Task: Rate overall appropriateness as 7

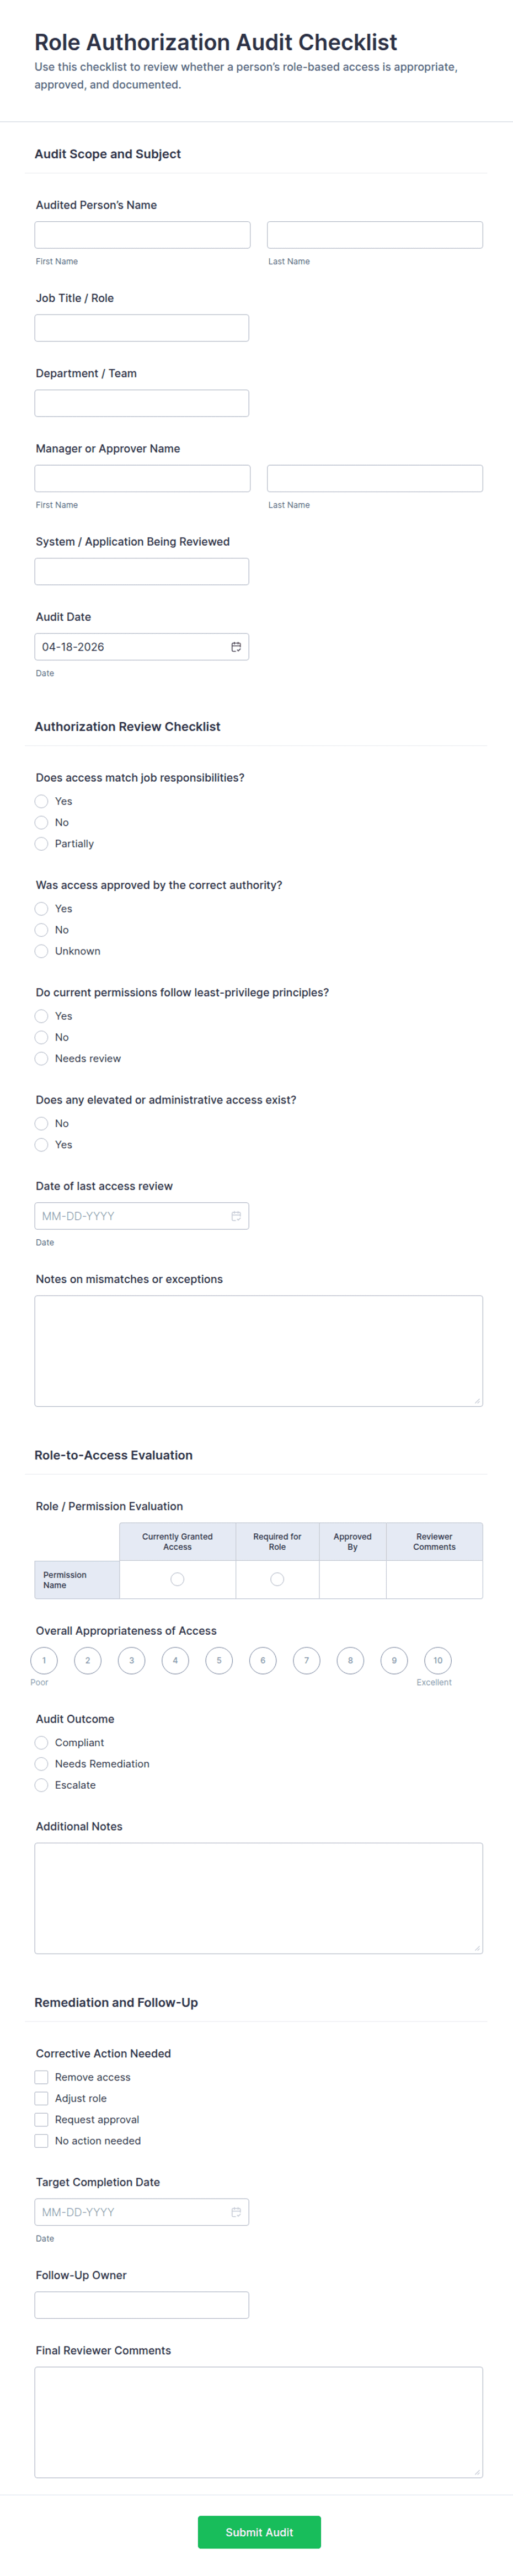Action: tap(307, 1661)
